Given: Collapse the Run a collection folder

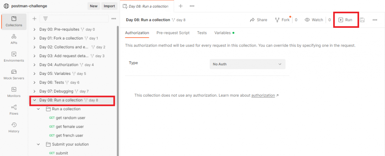Looking at the screenshot, I should coord(38,109).
